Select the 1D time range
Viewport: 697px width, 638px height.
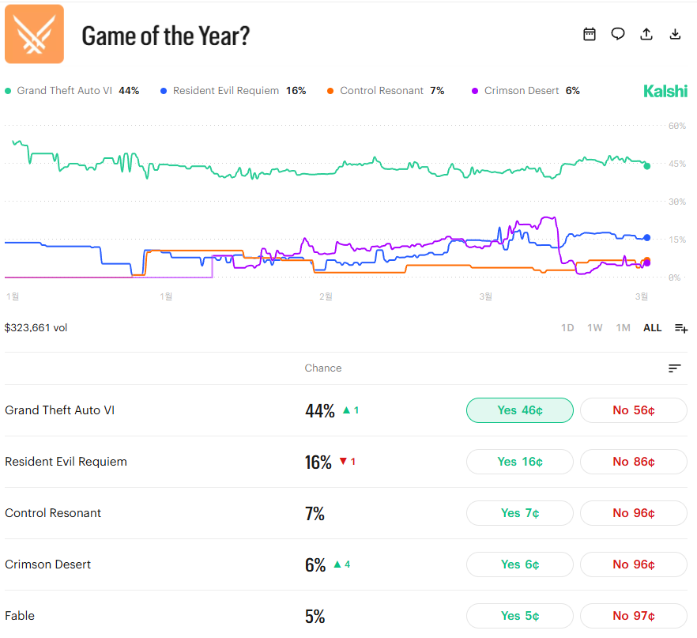tap(567, 328)
